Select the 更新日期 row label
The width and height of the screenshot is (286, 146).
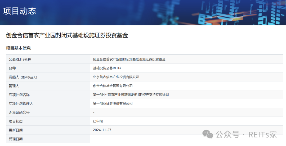click(x=16, y=130)
